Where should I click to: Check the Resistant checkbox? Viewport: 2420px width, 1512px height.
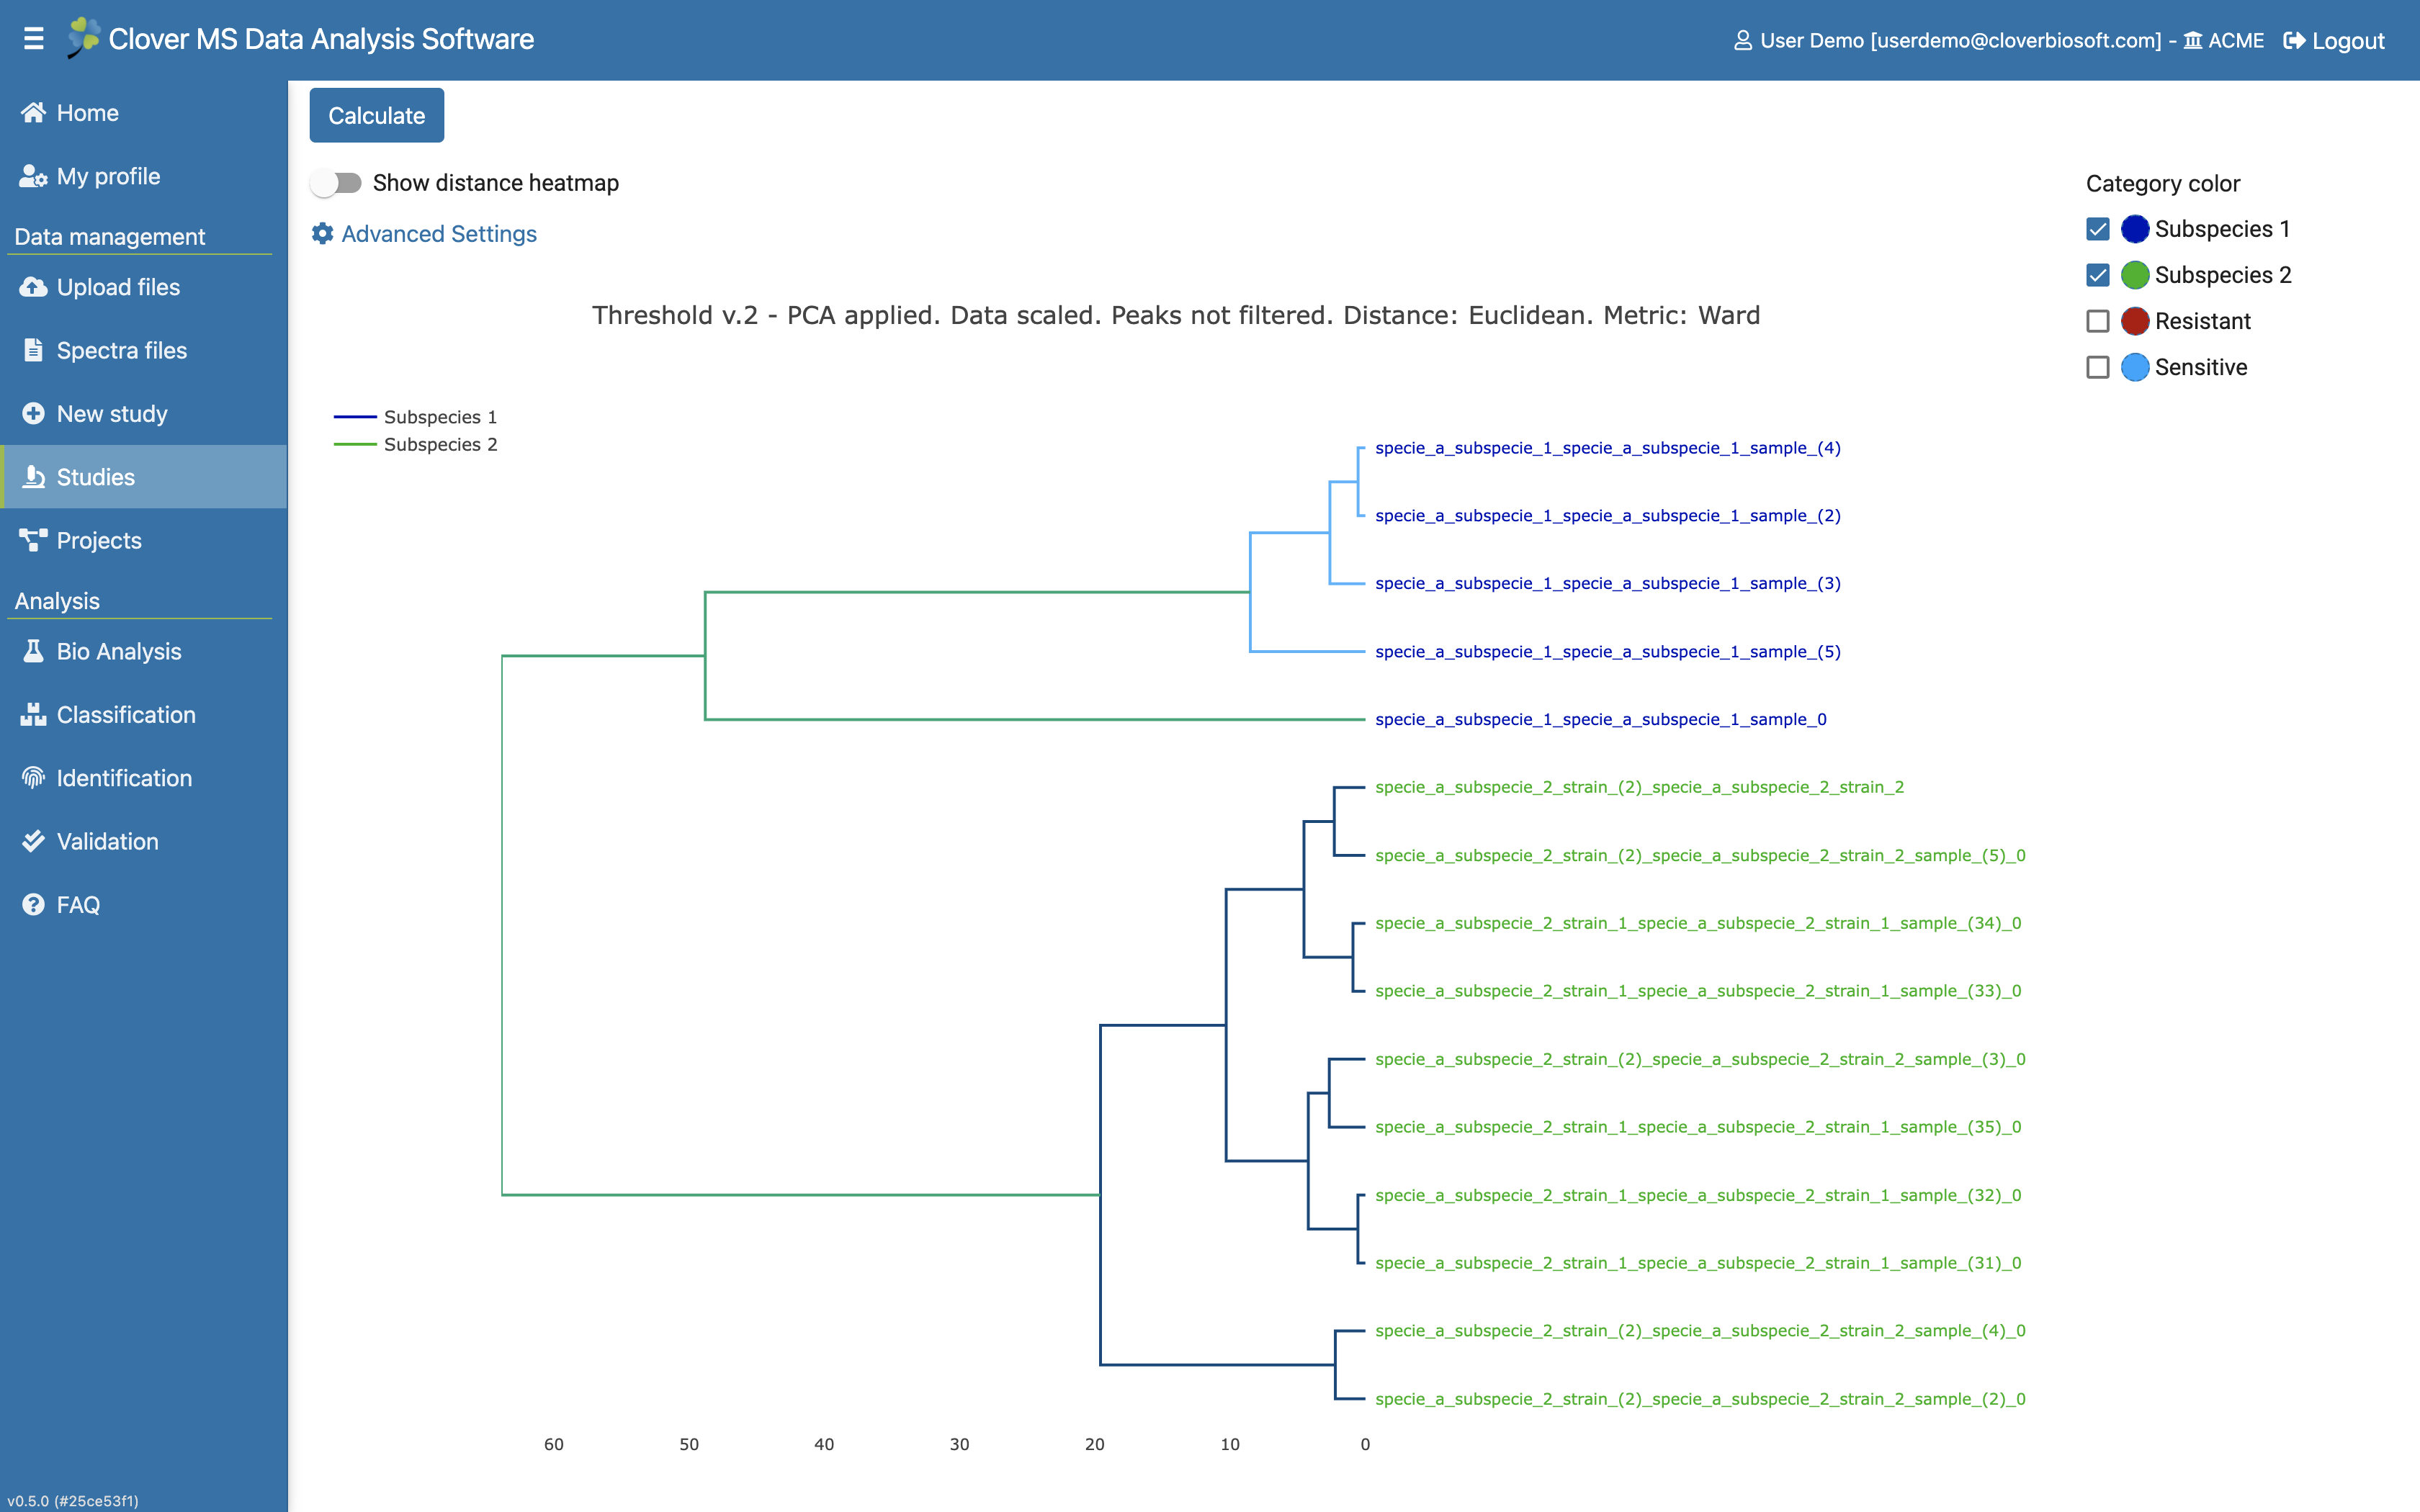(2098, 321)
